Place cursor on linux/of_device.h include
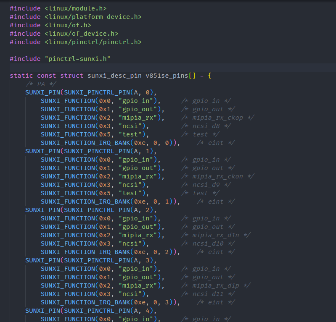The width and height of the screenshot is (336, 322). [x=64, y=34]
